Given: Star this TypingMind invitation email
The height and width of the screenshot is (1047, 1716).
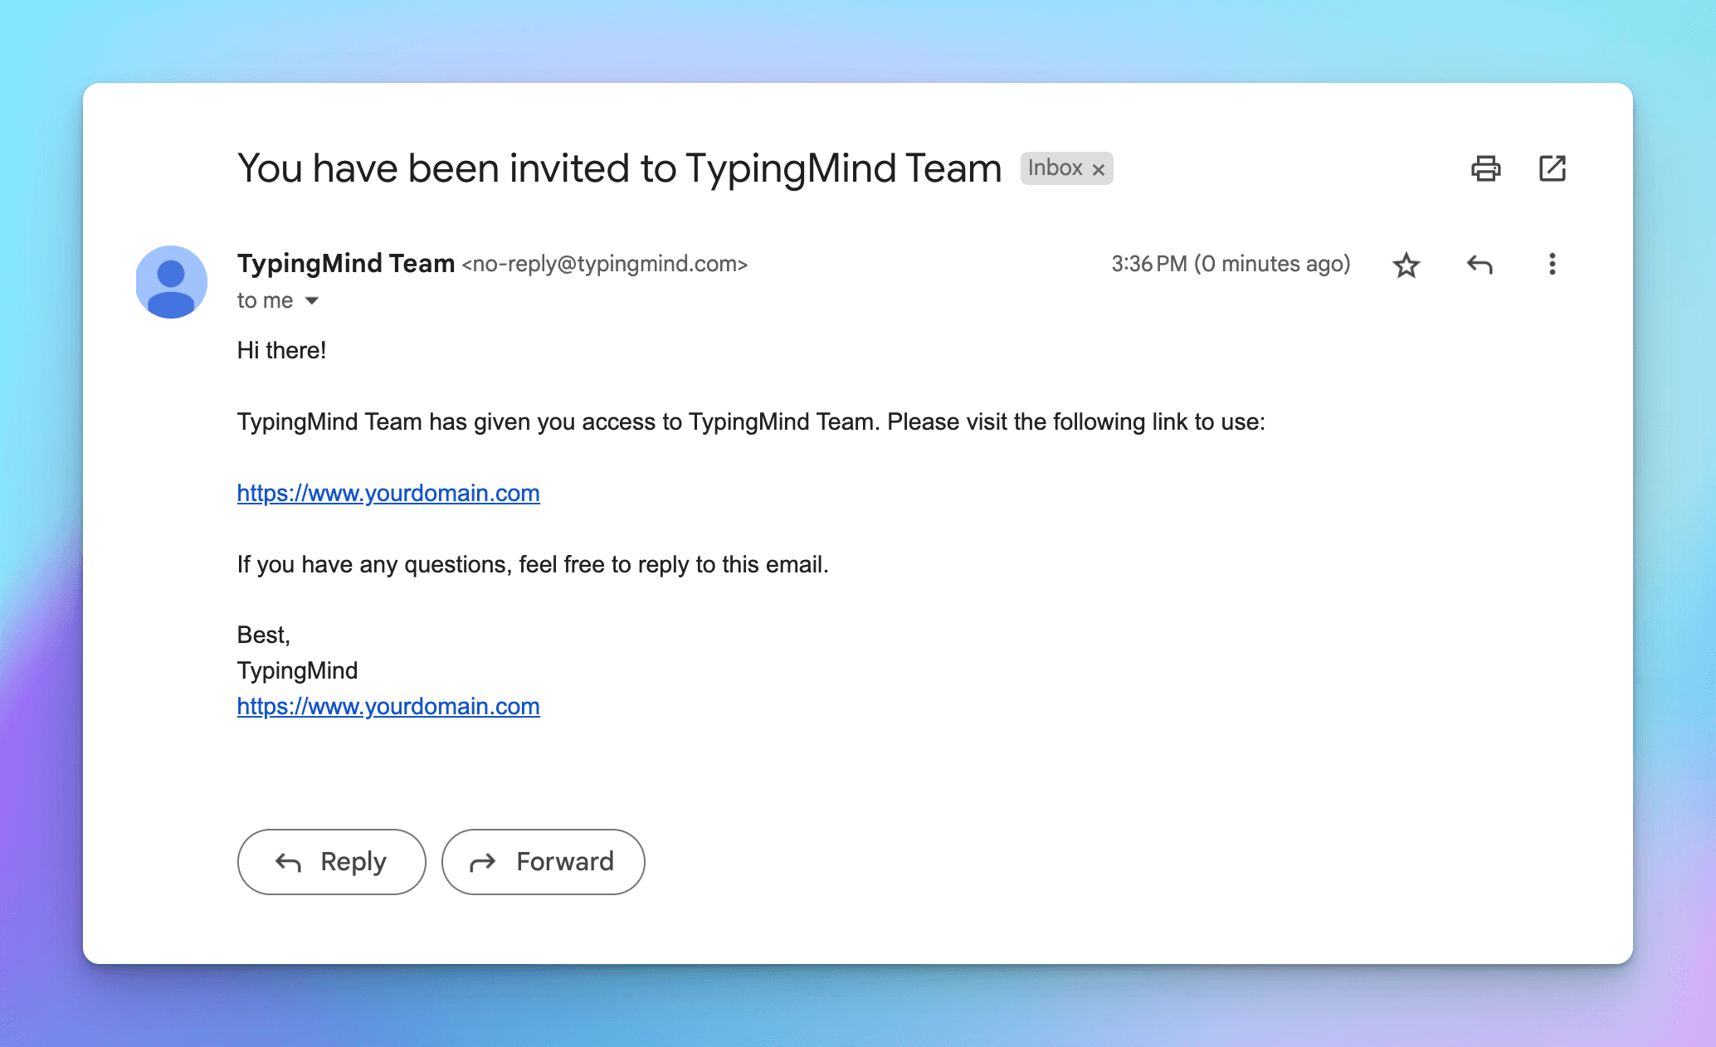Looking at the screenshot, I should tap(1406, 265).
